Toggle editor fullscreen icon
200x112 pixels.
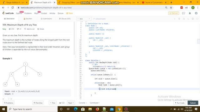[197, 19]
